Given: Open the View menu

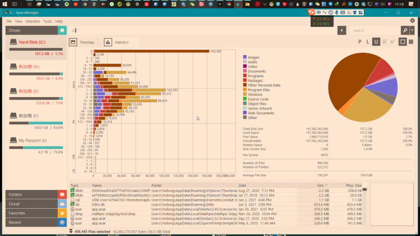Looking at the screenshot, I should coord(18,22).
